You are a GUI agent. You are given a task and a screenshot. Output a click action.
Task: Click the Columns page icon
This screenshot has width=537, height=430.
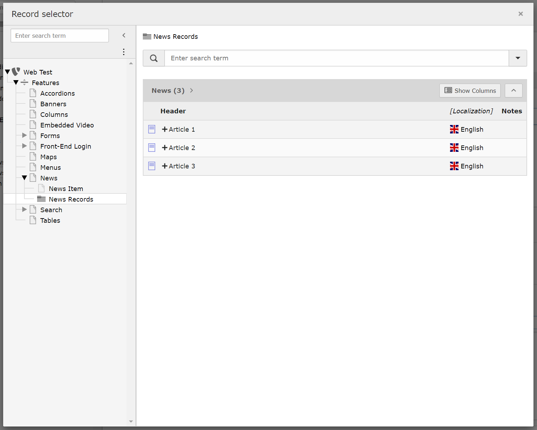point(33,114)
